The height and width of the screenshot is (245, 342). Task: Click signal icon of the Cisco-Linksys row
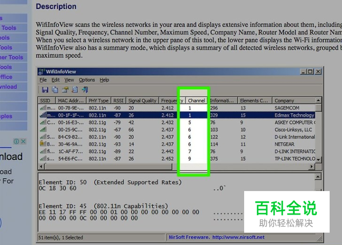pyautogui.click(x=43, y=130)
